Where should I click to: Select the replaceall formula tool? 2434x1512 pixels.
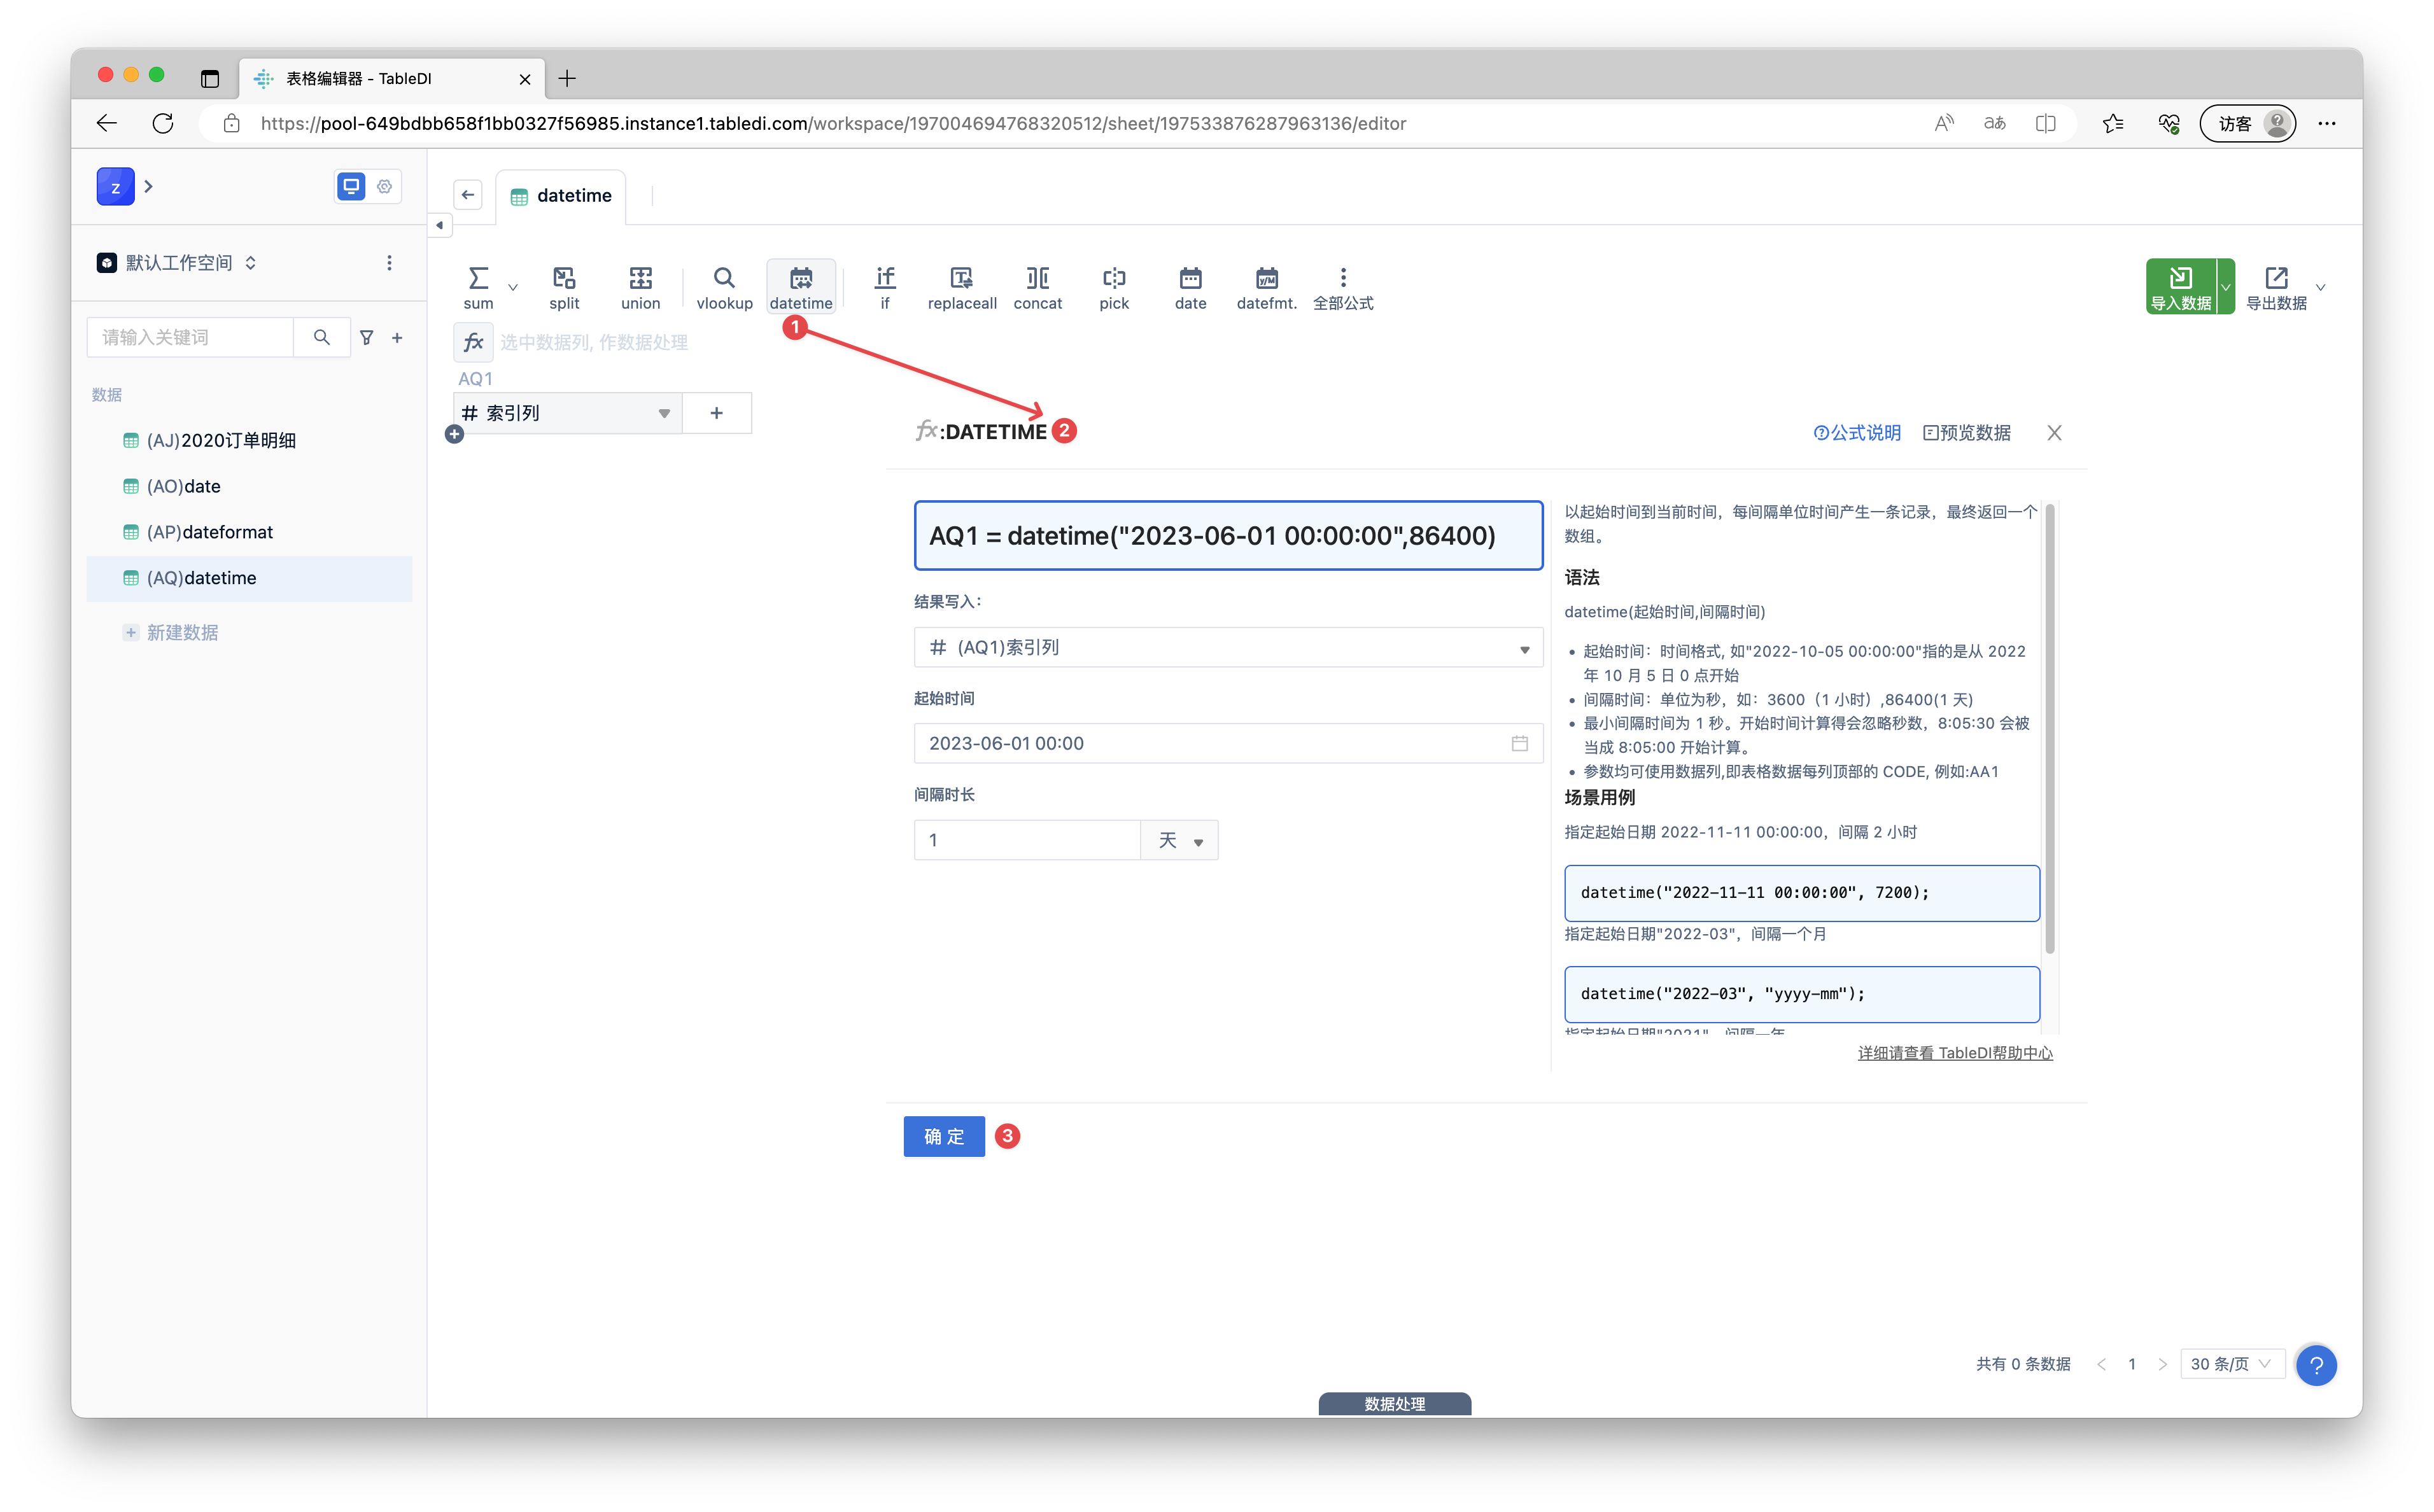coord(962,287)
